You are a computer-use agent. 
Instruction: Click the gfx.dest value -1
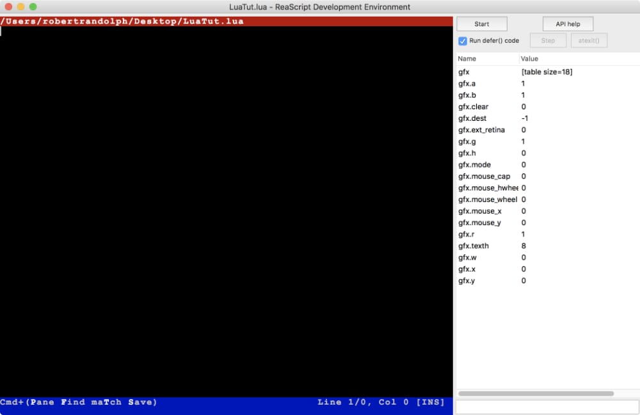point(525,118)
